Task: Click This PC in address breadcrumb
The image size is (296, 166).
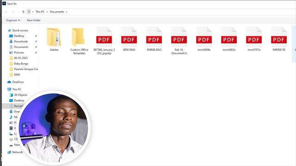Action: point(40,12)
